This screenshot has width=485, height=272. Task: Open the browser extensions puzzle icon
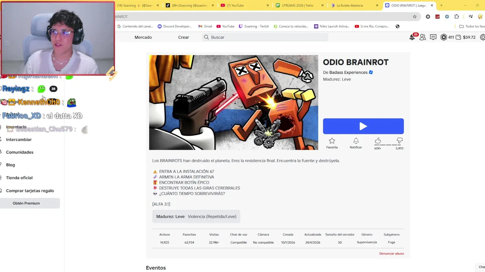[457, 17]
